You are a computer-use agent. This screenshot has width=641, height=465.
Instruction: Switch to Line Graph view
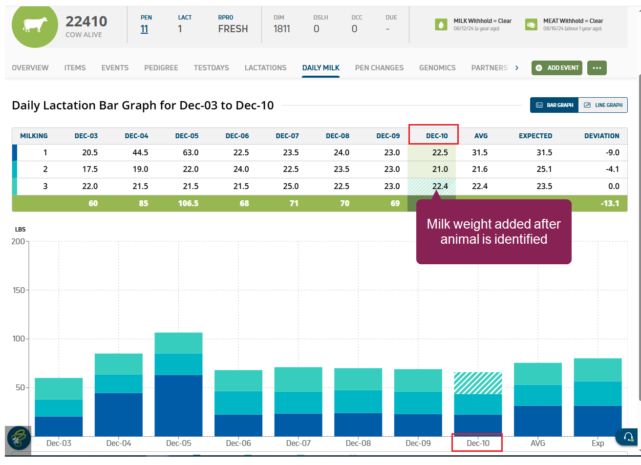tap(603, 105)
